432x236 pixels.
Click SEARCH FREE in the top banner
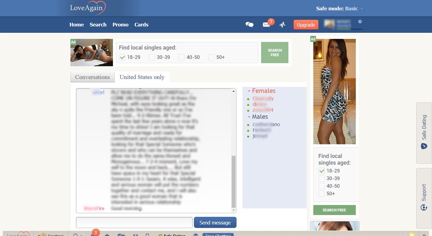(x=275, y=53)
